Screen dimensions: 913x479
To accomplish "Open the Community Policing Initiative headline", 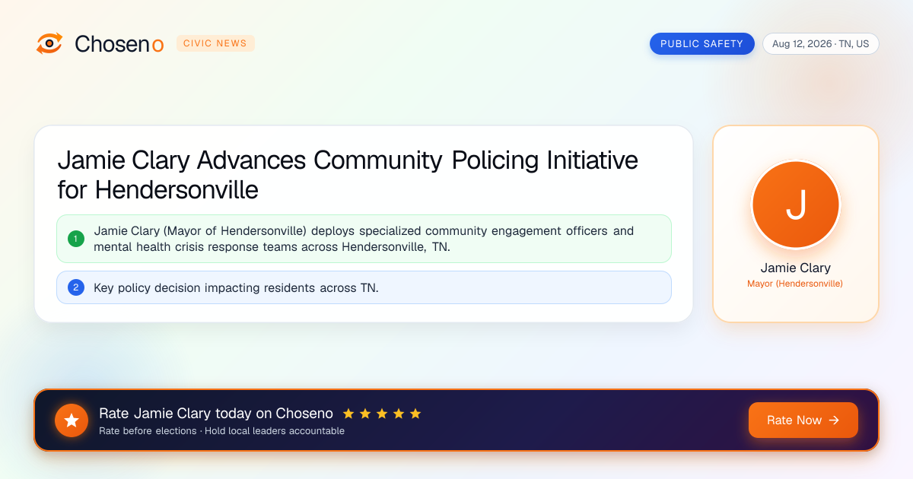I will [348, 174].
